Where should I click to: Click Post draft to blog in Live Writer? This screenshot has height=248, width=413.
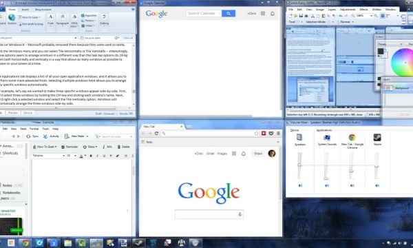click(30, 24)
